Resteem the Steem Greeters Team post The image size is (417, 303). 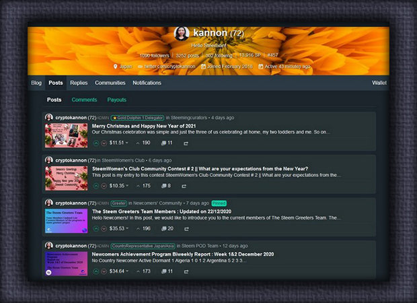(x=186, y=229)
